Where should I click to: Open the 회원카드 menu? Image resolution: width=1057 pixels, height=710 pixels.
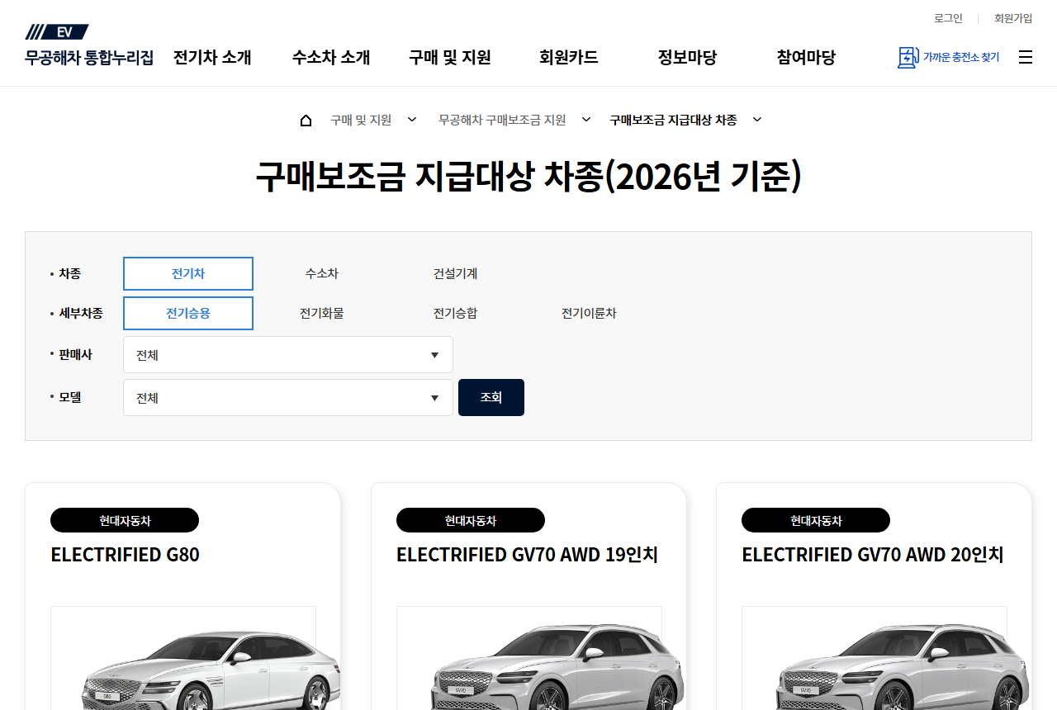click(569, 57)
